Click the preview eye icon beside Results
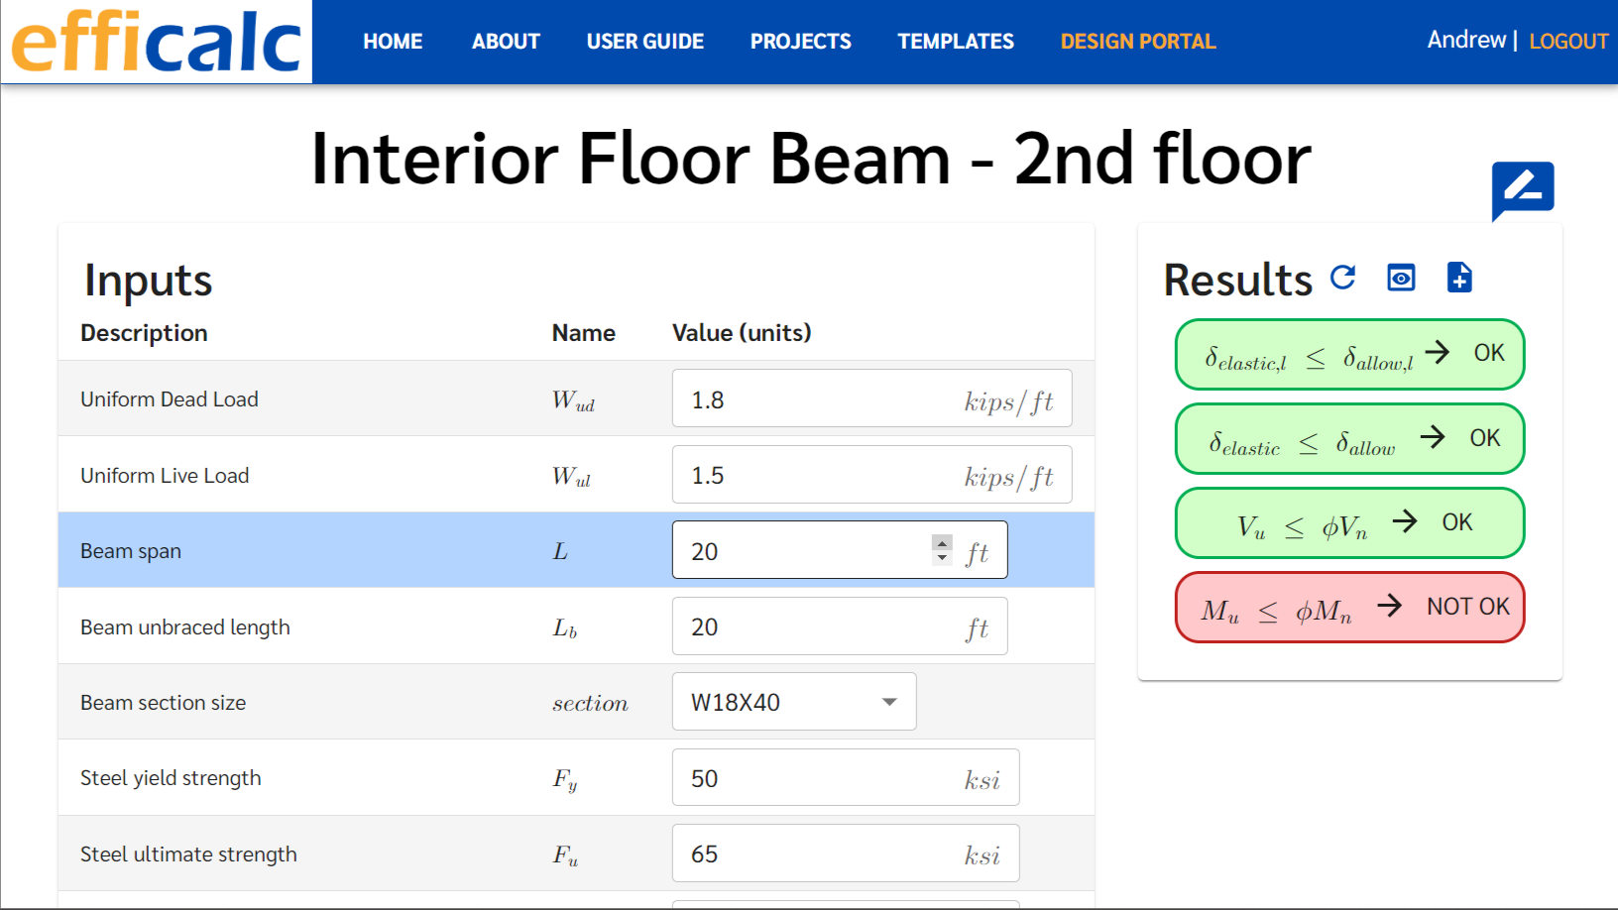Image resolution: width=1618 pixels, height=910 pixels. (x=1401, y=278)
